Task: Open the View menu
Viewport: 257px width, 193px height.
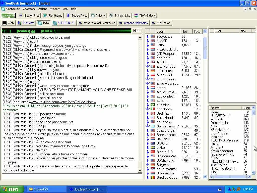Action: [65, 9]
